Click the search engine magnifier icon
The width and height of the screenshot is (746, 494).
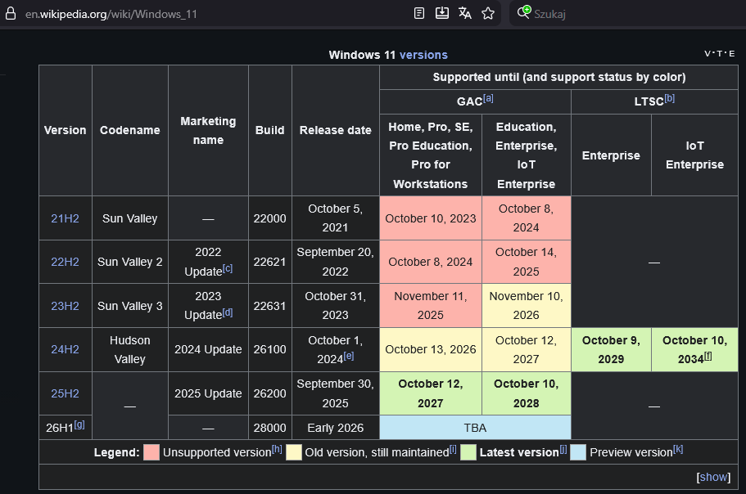[523, 13]
